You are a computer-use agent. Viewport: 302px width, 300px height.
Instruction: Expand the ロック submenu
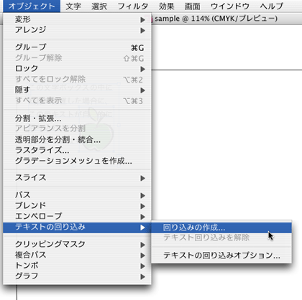pyautogui.click(x=77, y=69)
